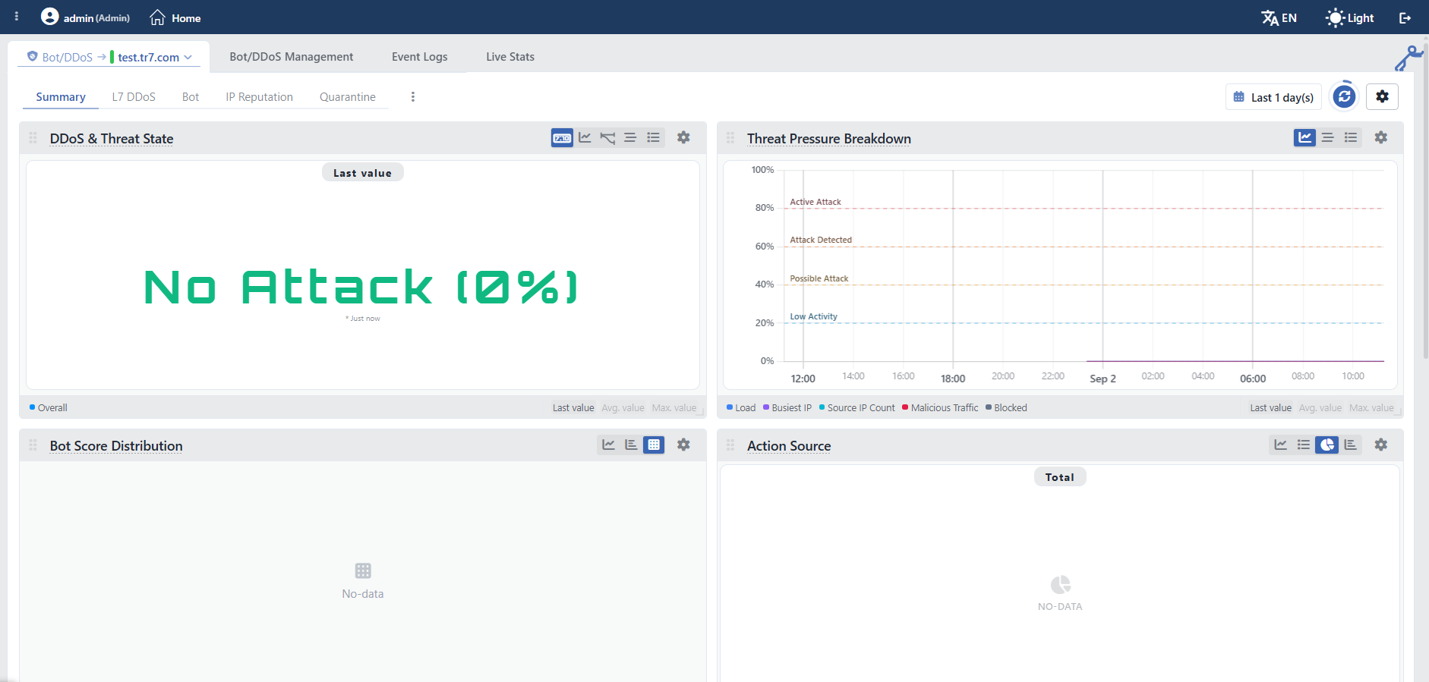Click Avg. value in Threat Pressure Breakdown footer
This screenshot has height=682, width=1429.
coord(1320,407)
